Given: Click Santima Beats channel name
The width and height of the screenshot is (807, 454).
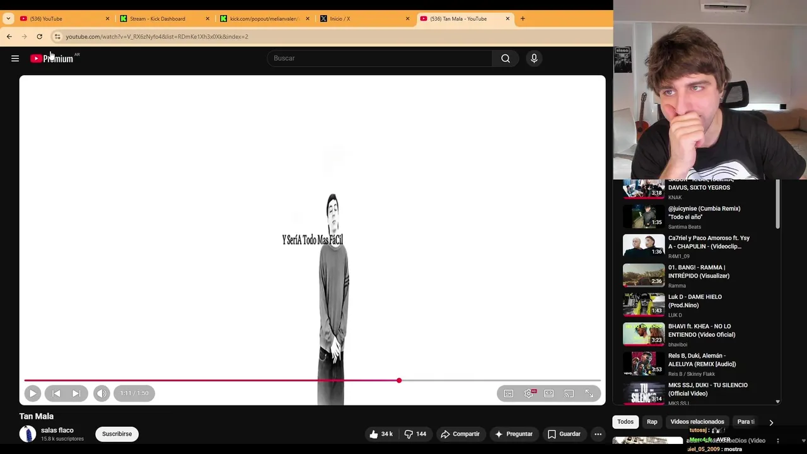Looking at the screenshot, I should (x=685, y=227).
